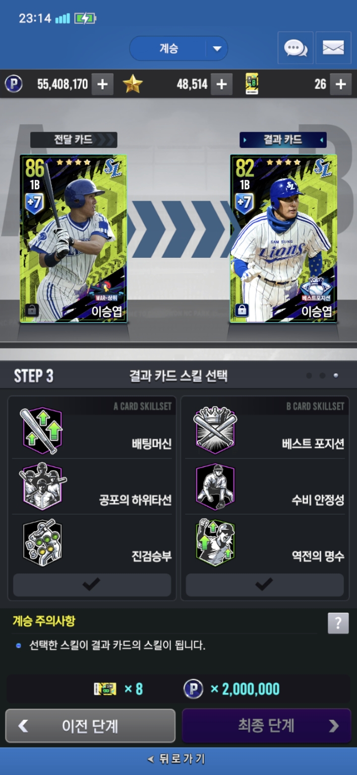Select the 86 이승엽 transfer card
This screenshot has width=357, height=775.
pyautogui.click(x=73, y=239)
